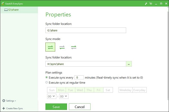Screen dimensions: 169x112
Task: Click the Sync mode: label
Action: tap(53, 39)
